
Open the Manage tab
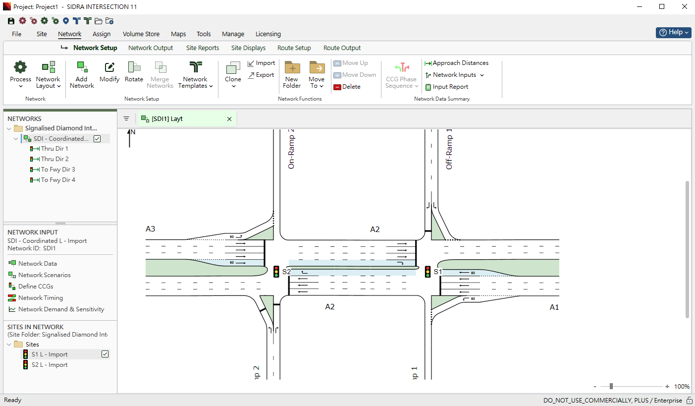tap(233, 34)
